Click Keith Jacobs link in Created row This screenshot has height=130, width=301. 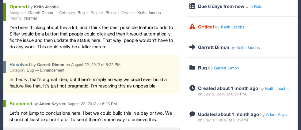point(277,89)
